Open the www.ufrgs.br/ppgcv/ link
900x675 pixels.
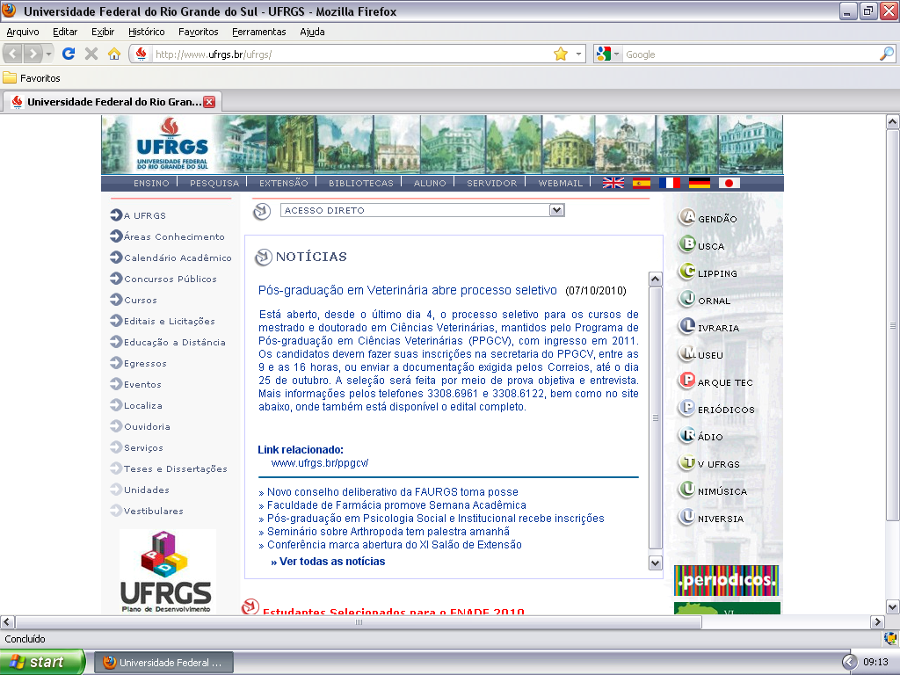[x=320, y=462]
